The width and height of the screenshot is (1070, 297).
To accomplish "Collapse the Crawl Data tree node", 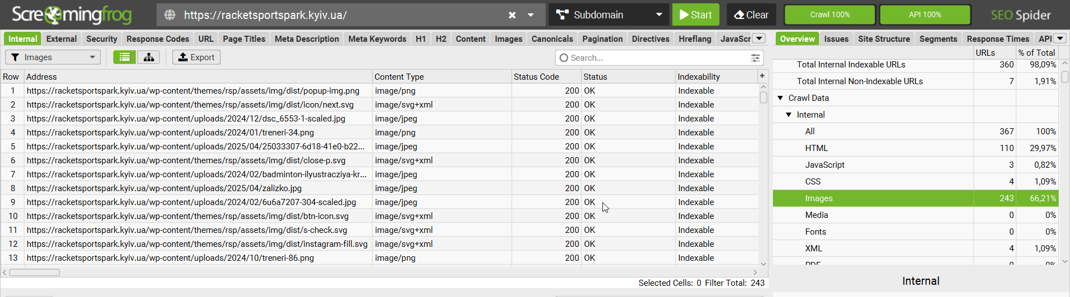I will (780, 98).
